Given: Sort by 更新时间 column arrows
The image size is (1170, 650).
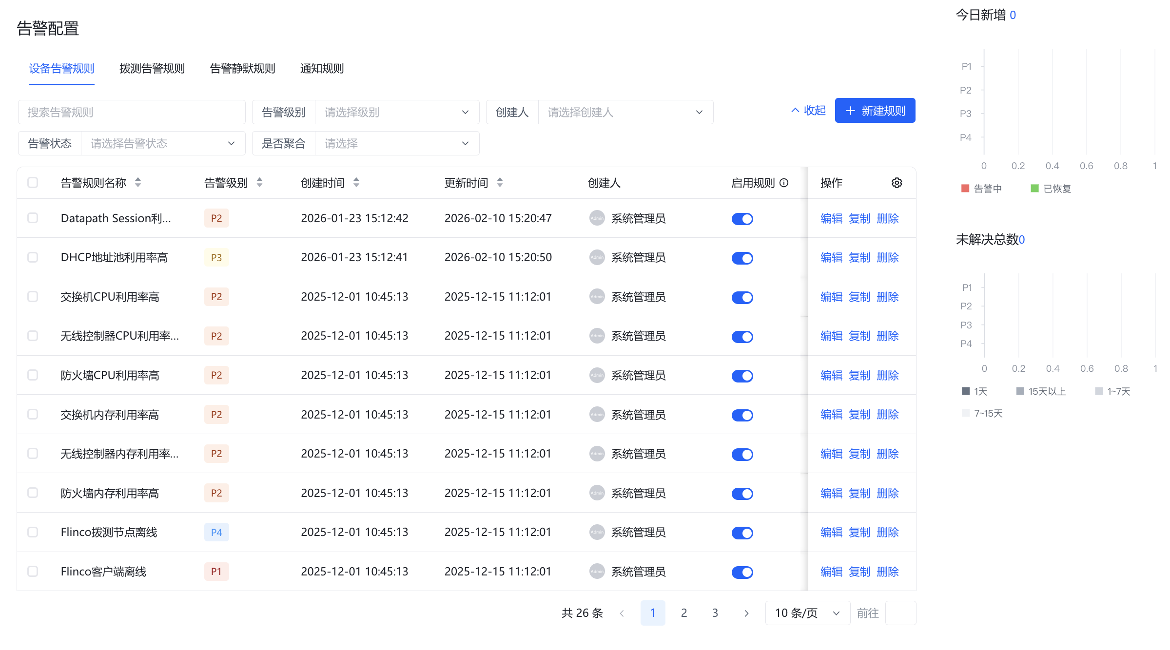Looking at the screenshot, I should [x=500, y=183].
